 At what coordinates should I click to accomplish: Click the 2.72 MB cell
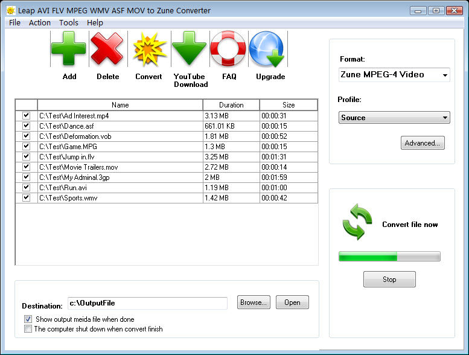pyautogui.click(x=231, y=167)
